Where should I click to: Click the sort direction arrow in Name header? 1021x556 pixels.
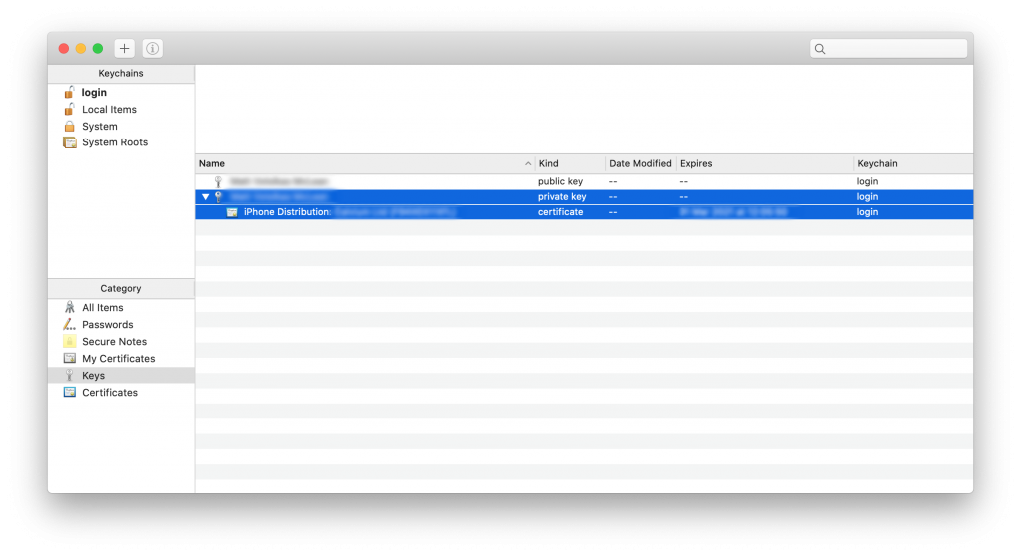[x=528, y=164]
